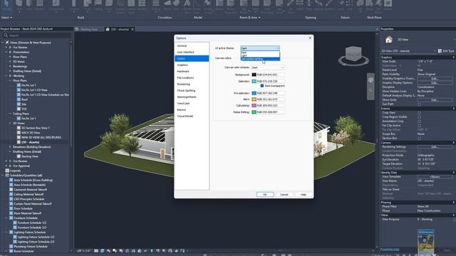Open the Room & Area panel dropdown
The height and width of the screenshot is (256, 456).
(x=250, y=17)
